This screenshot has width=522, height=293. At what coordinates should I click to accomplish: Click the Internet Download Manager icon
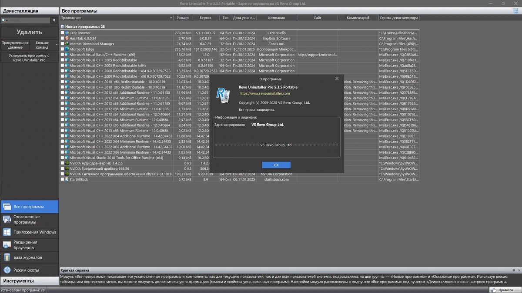pyautogui.click(x=67, y=44)
